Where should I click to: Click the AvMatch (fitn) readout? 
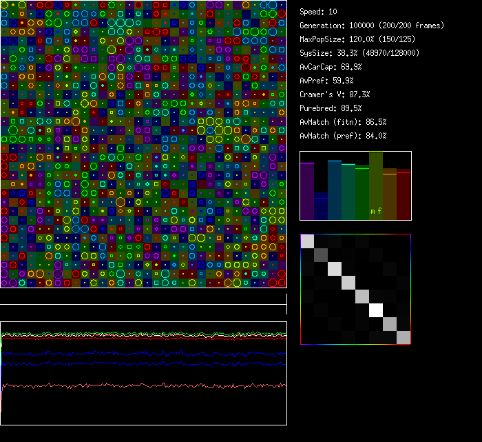[343, 122]
